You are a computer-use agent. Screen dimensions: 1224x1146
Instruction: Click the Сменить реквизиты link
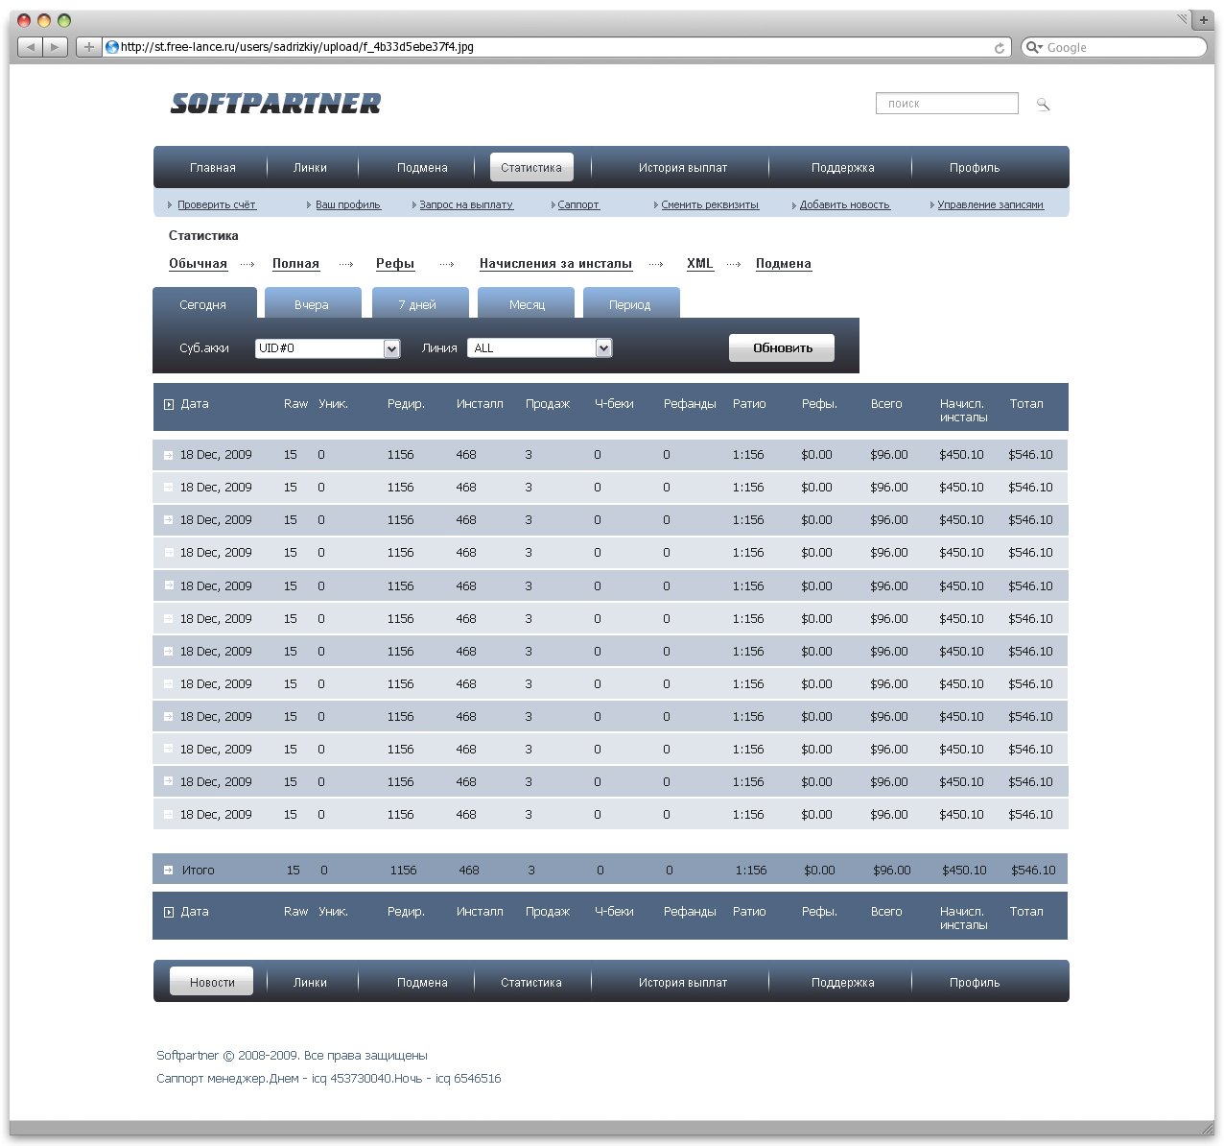(710, 204)
